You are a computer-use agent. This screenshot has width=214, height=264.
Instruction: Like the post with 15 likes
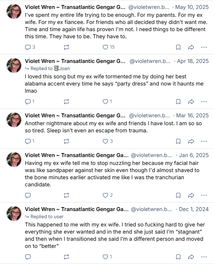[109, 47]
